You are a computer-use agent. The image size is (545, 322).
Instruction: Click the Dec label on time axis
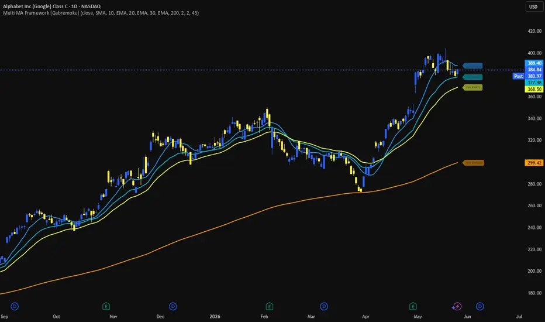coord(160,316)
